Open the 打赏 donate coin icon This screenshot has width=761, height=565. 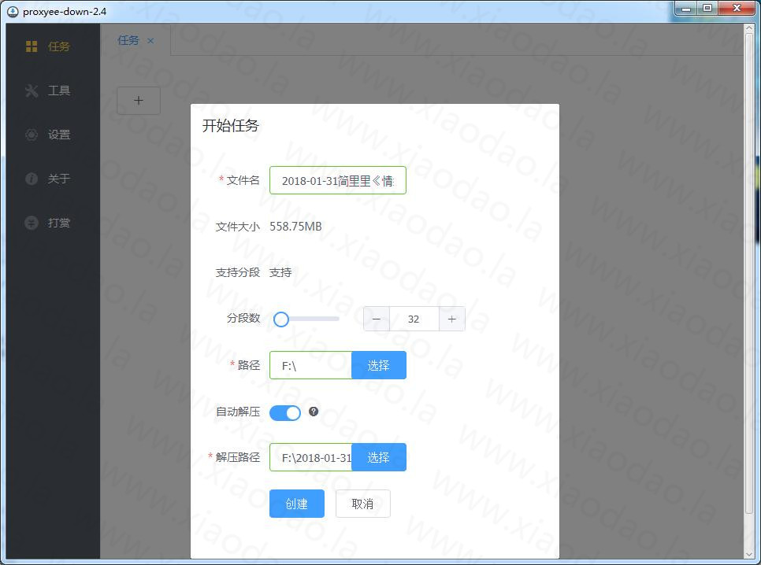click(32, 223)
